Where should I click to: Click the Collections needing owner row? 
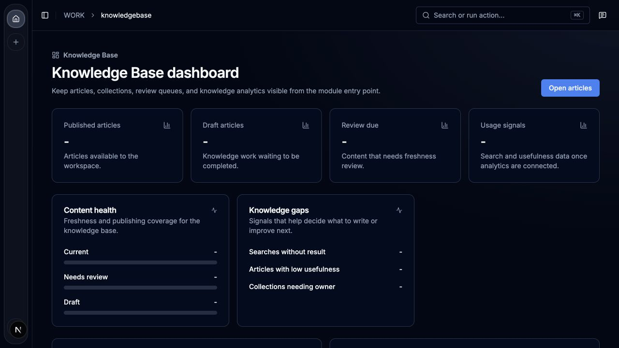click(325, 287)
